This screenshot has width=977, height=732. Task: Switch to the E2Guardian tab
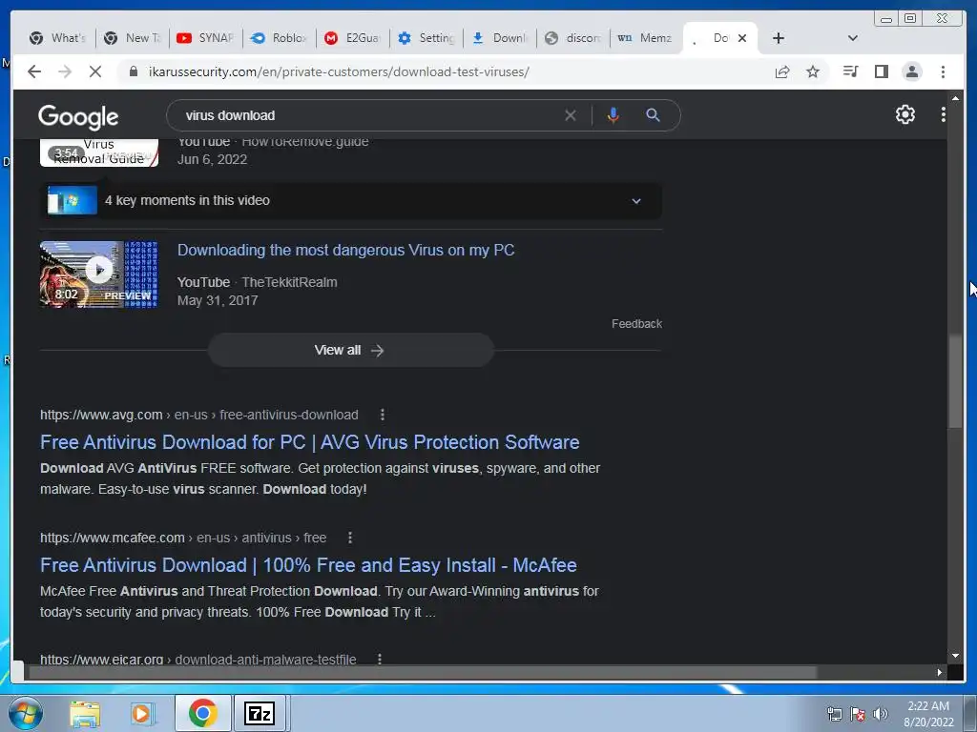(x=353, y=38)
